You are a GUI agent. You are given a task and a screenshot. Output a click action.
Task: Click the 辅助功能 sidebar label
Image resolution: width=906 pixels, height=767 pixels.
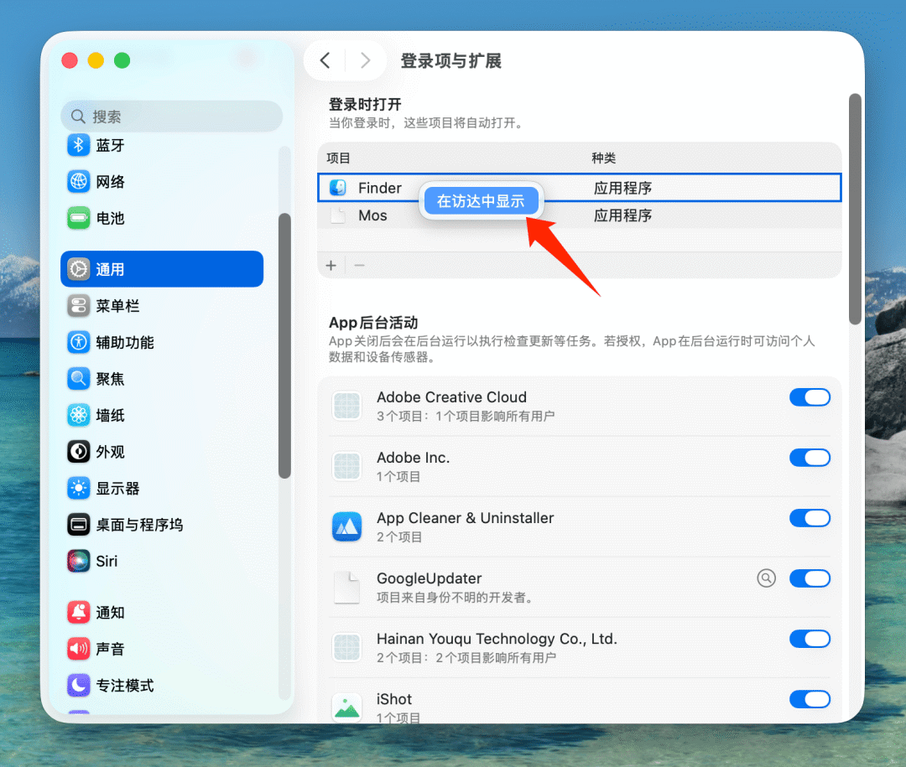coord(125,343)
